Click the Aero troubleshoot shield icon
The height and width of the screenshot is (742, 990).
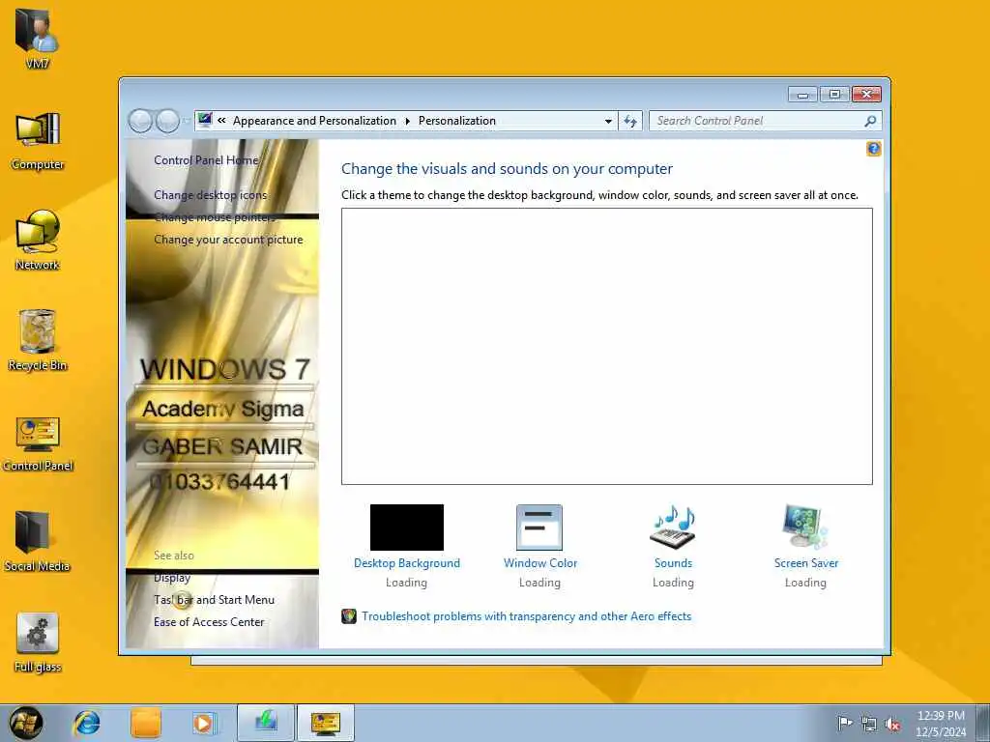[349, 616]
